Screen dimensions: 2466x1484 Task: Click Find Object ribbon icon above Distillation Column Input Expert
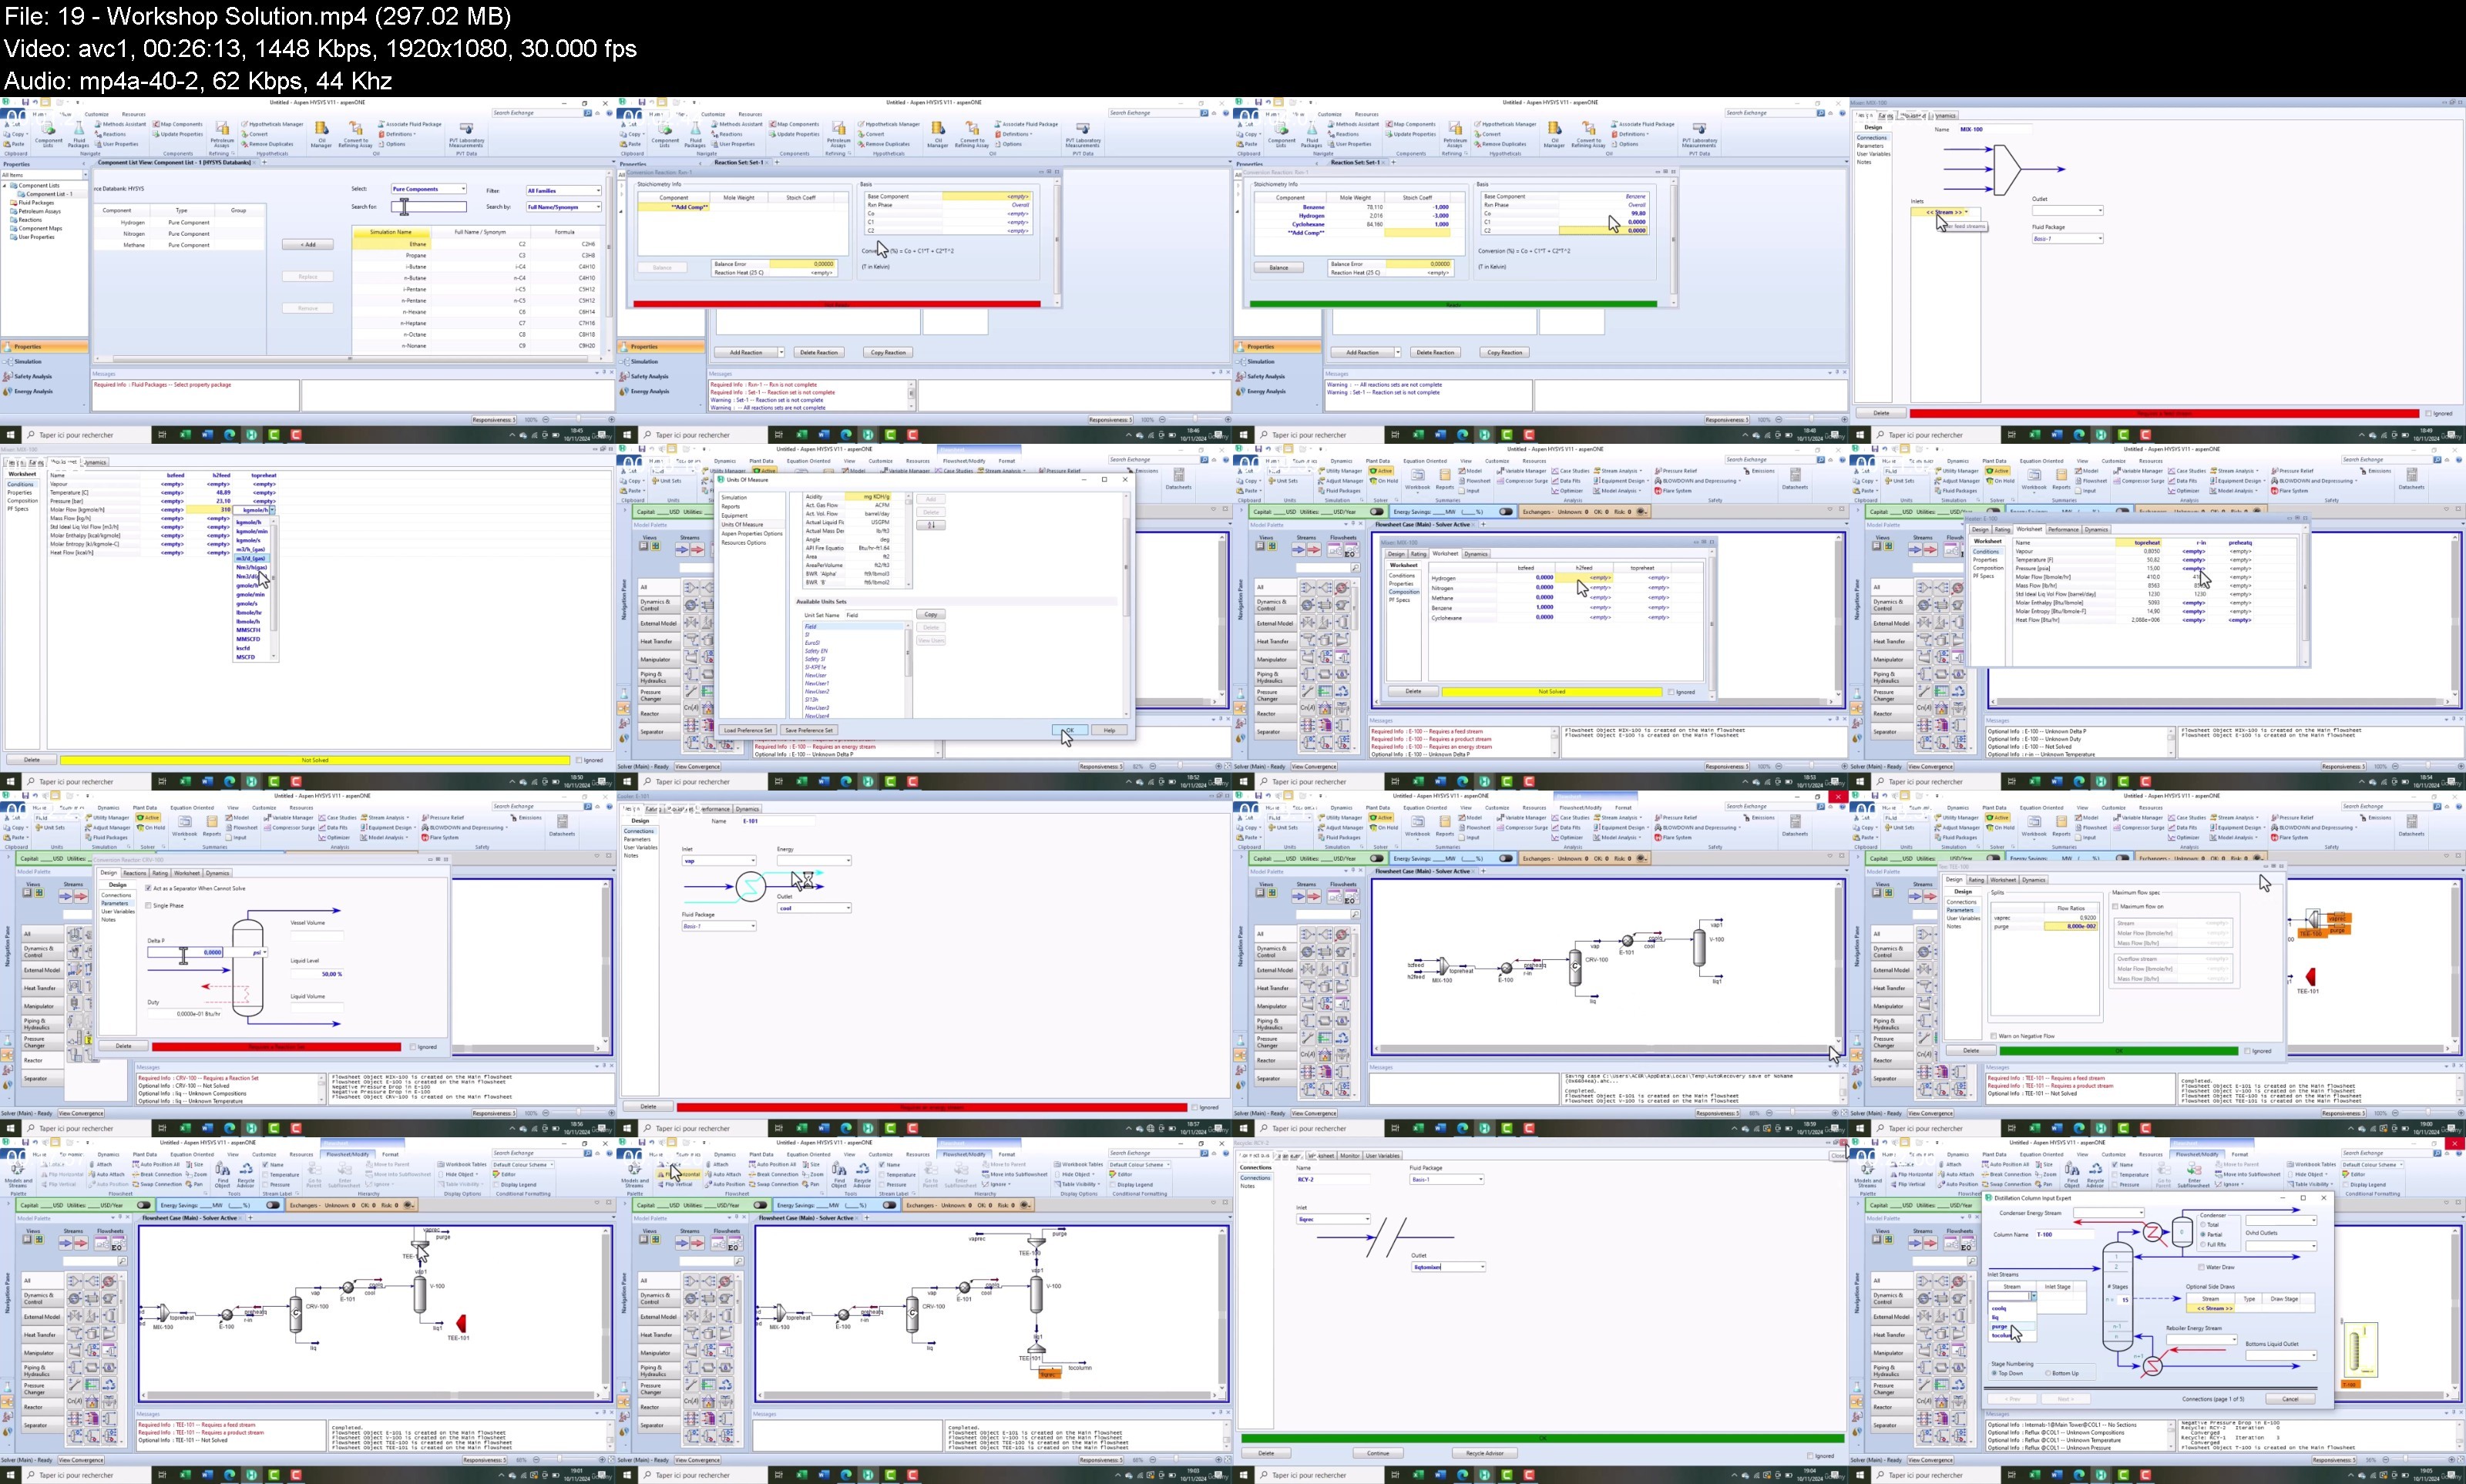[2072, 1170]
